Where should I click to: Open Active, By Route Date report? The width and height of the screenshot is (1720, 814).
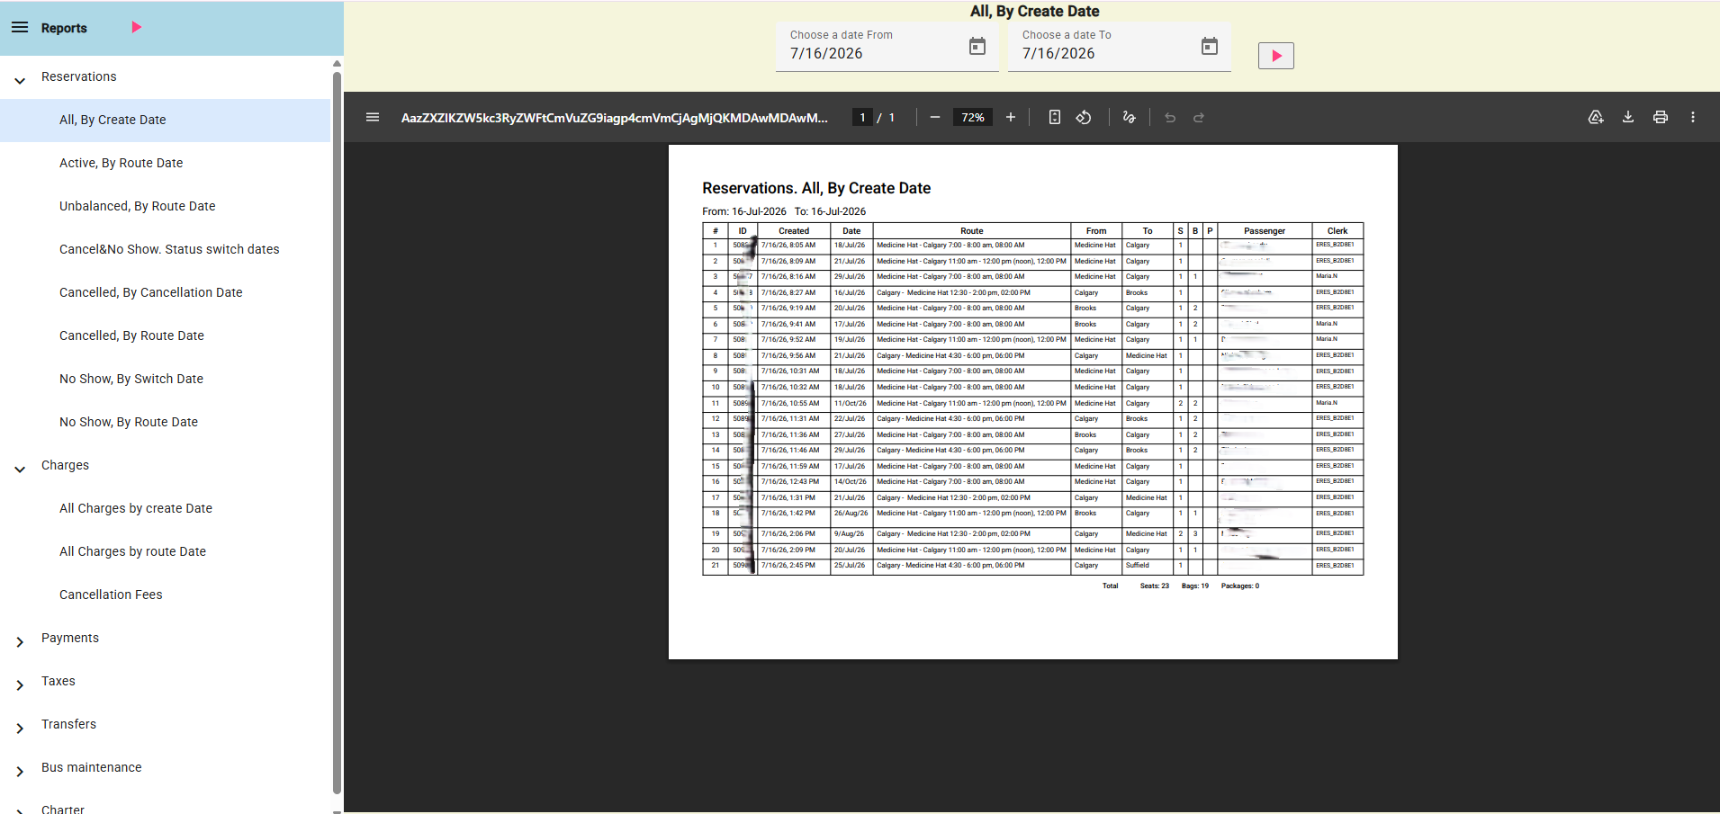pos(165,163)
